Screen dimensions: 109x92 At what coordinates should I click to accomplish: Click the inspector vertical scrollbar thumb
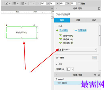[x=100, y=36]
